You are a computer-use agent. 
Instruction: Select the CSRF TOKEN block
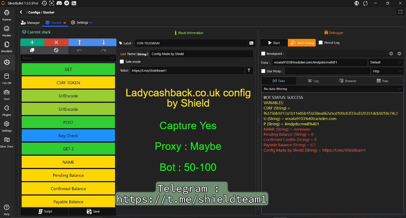(x=68, y=82)
